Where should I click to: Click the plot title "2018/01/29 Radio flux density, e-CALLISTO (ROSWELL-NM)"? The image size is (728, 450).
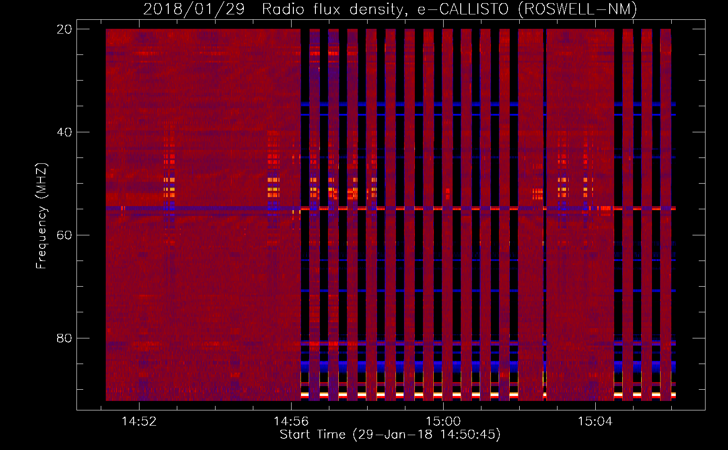click(x=390, y=9)
